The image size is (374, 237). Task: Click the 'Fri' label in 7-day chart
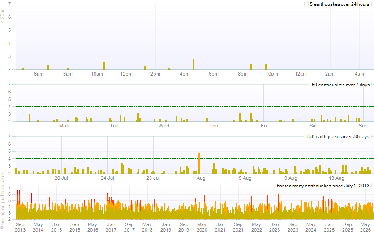(263, 126)
